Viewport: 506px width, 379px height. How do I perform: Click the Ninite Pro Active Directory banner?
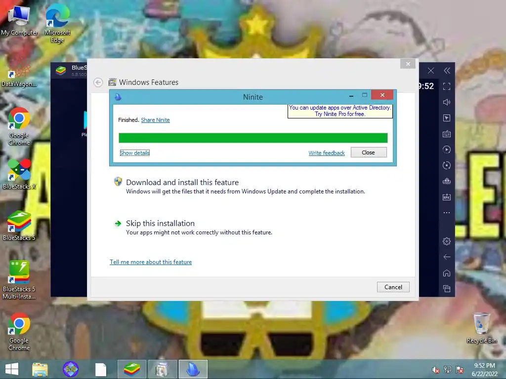(x=340, y=111)
